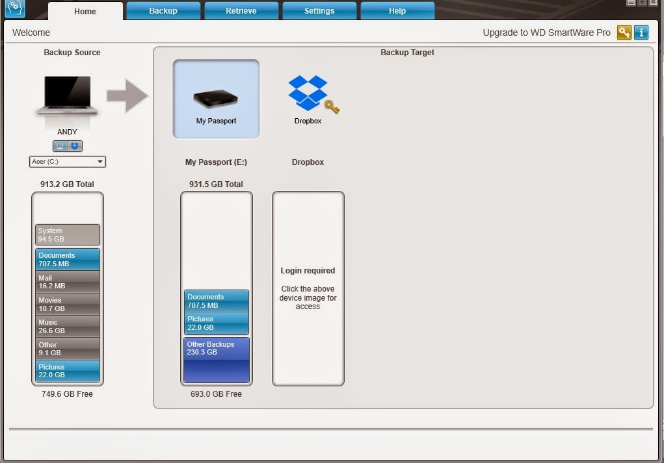This screenshot has width=664, height=463.
Task: Click the Music 26.6 GB category
Action: (68, 326)
